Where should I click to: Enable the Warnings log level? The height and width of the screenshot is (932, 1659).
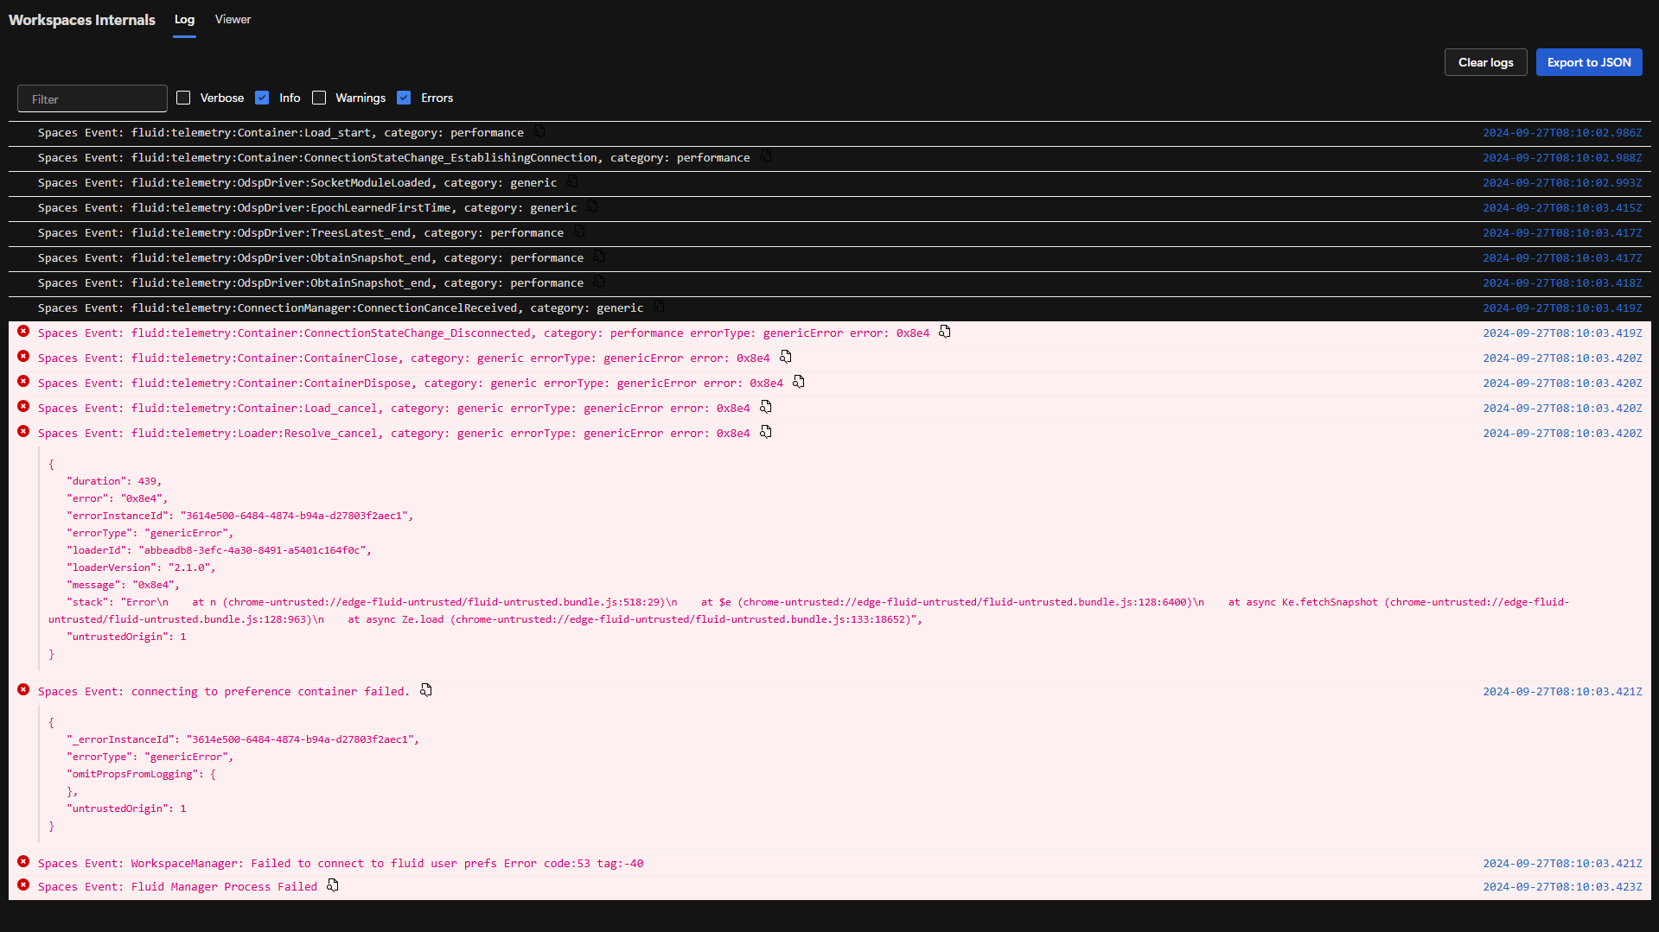(319, 98)
